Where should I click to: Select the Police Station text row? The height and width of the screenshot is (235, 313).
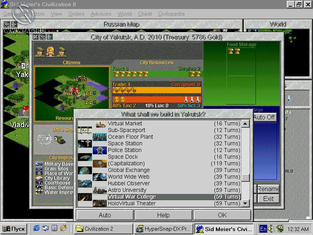tap(174, 150)
